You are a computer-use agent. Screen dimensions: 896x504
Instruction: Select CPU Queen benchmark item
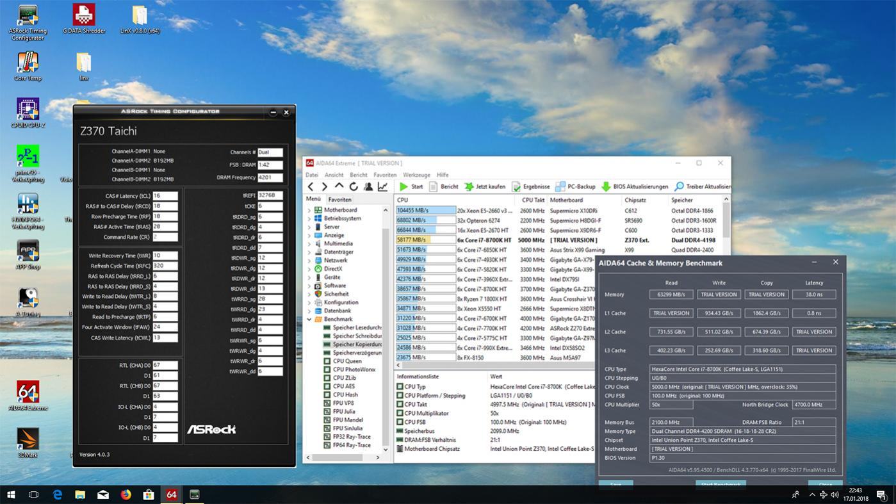[x=343, y=361]
